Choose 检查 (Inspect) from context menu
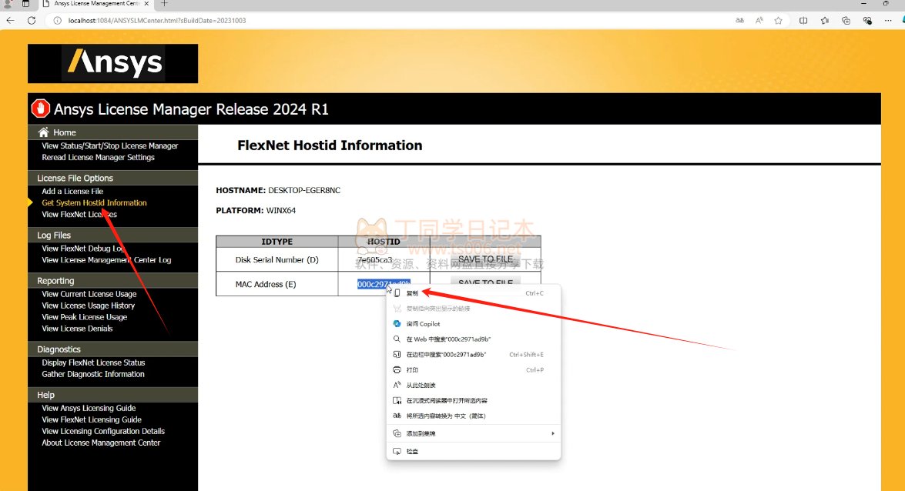Viewport: 905px width, 491px height. [412, 452]
